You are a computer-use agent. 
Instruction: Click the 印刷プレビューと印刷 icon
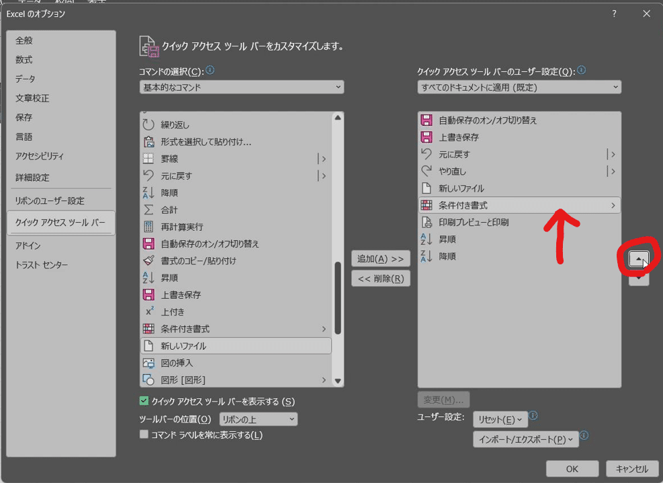tap(426, 222)
